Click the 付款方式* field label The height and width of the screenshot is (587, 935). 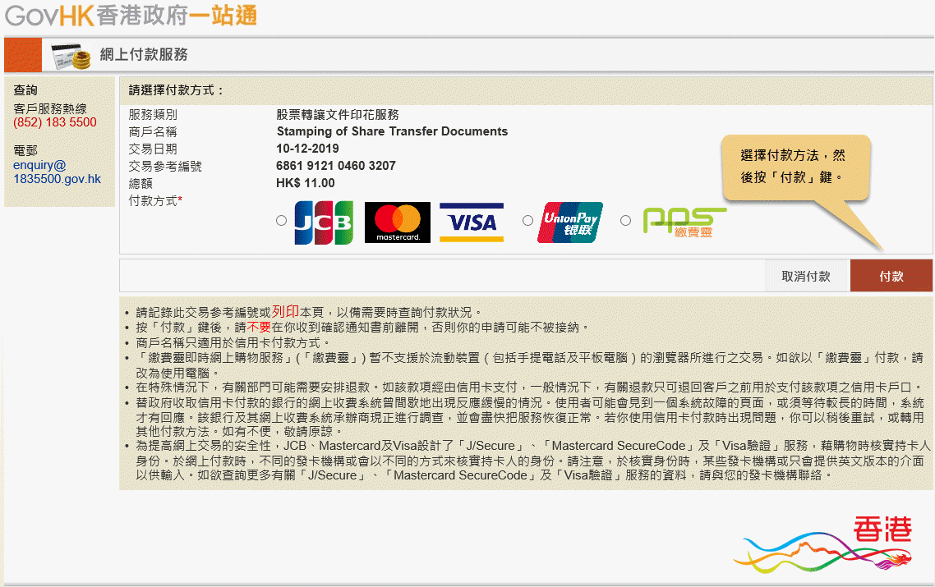click(155, 201)
